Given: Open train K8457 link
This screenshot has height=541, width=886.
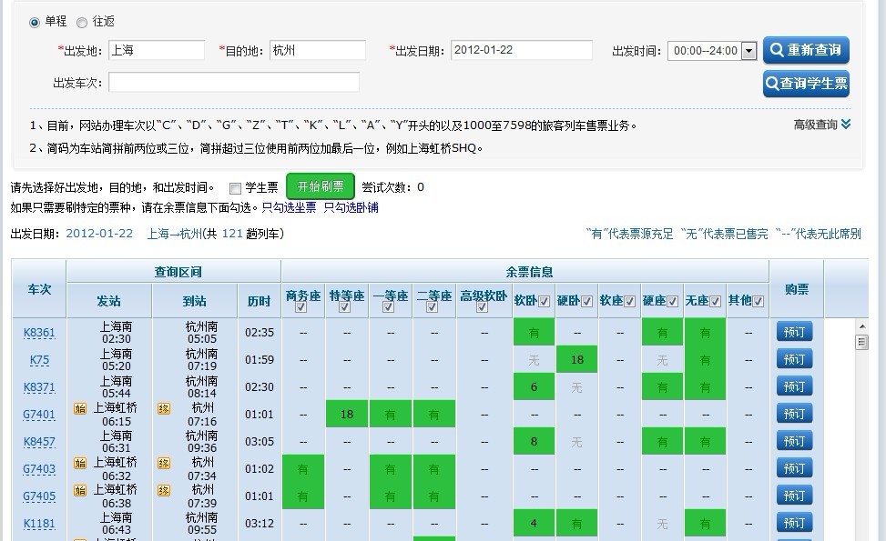Looking at the screenshot, I should click(x=39, y=442).
